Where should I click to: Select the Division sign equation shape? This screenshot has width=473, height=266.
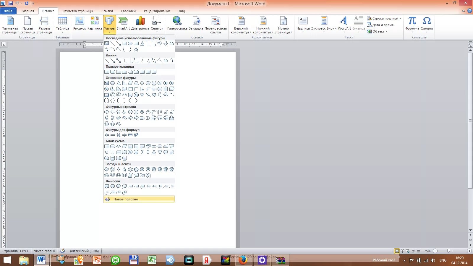[124, 135]
